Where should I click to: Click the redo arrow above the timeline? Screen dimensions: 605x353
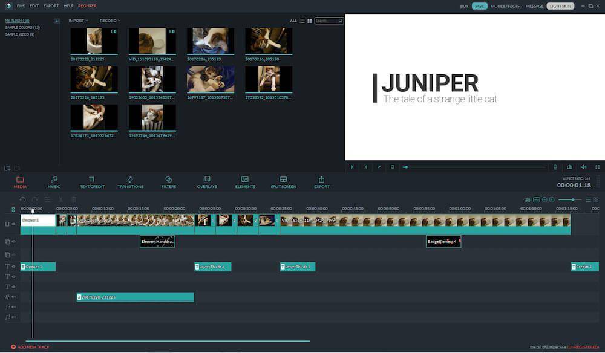click(34, 199)
